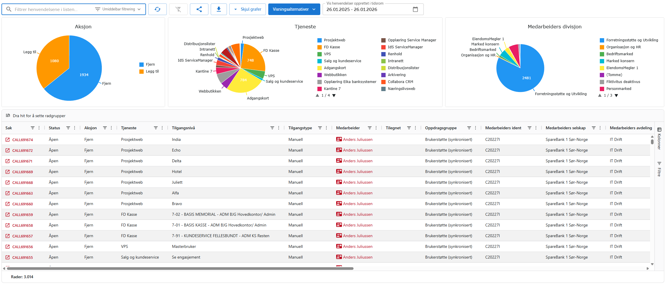Click the calendar icon in the date range field
Viewport: 666px width, 284px height.
(415, 9)
